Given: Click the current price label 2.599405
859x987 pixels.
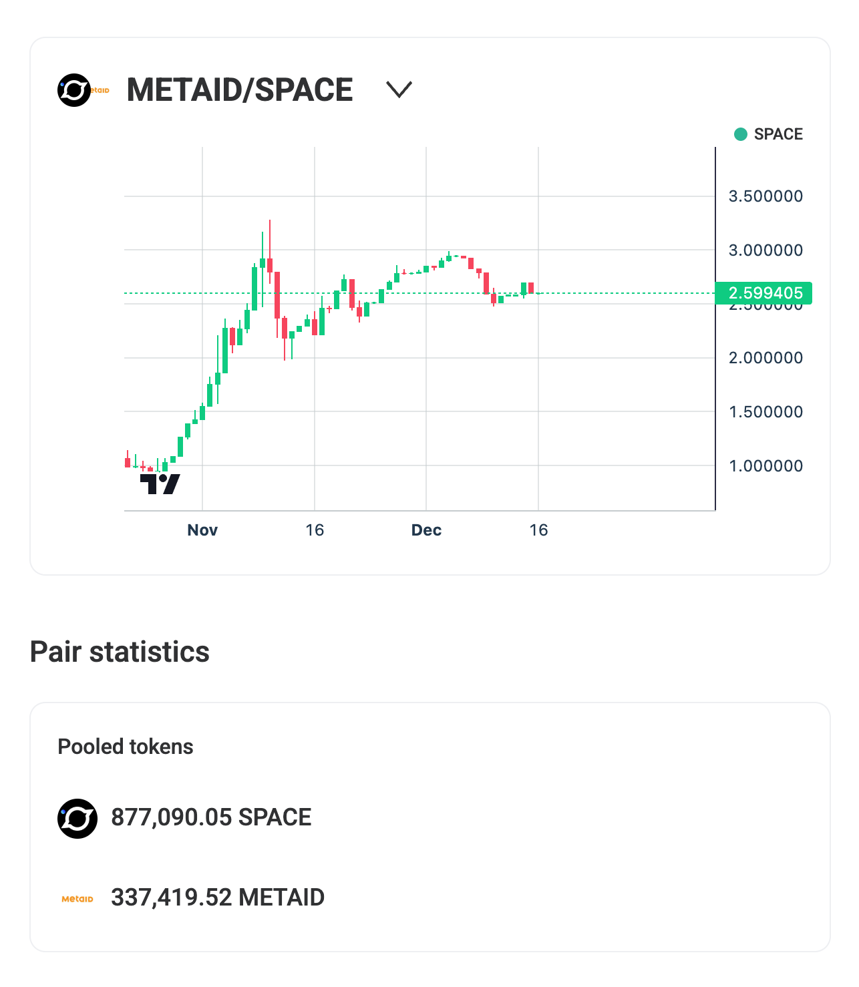Looking at the screenshot, I should point(764,293).
